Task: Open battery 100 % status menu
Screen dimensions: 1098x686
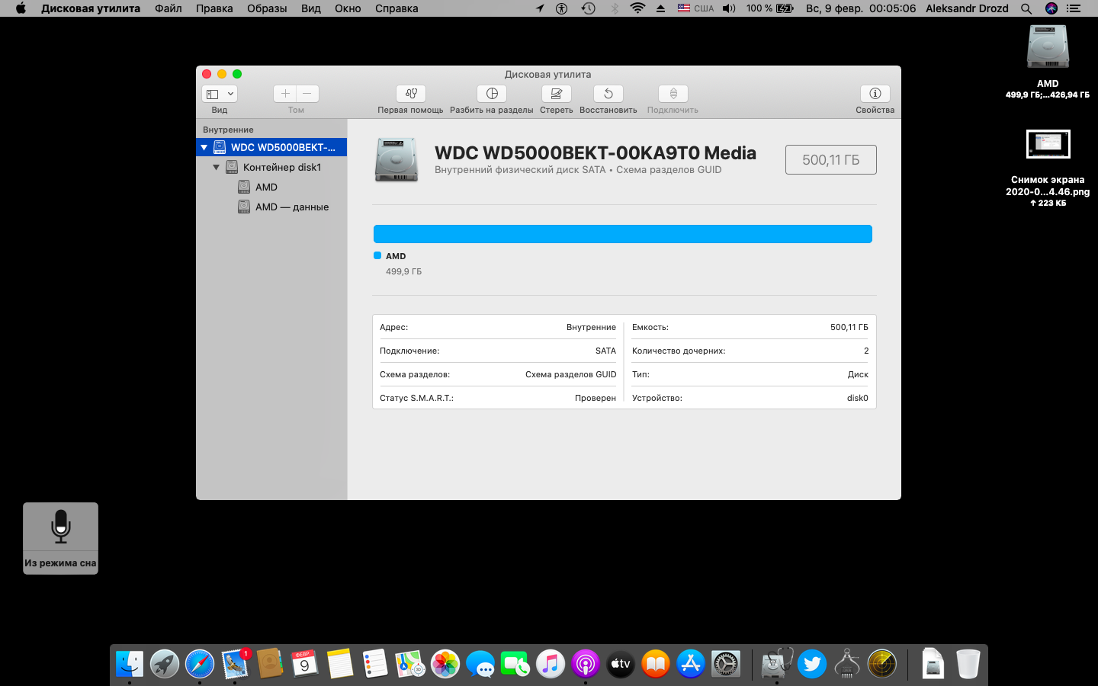Action: 770,8
